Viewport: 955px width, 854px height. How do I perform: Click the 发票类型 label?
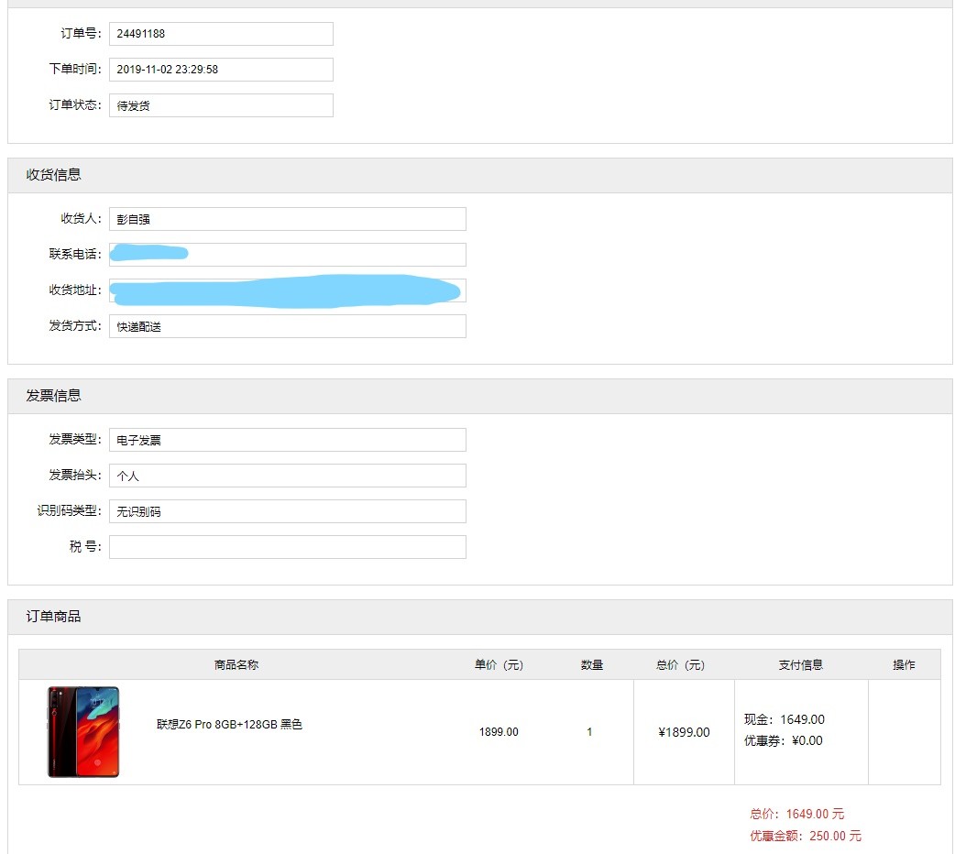point(75,439)
